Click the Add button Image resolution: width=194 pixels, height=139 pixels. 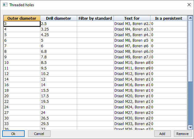(162, 134)
